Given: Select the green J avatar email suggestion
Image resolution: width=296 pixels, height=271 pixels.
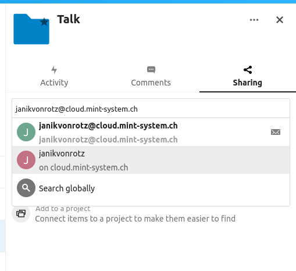Looking at the screenshot, I should (26, 132).
